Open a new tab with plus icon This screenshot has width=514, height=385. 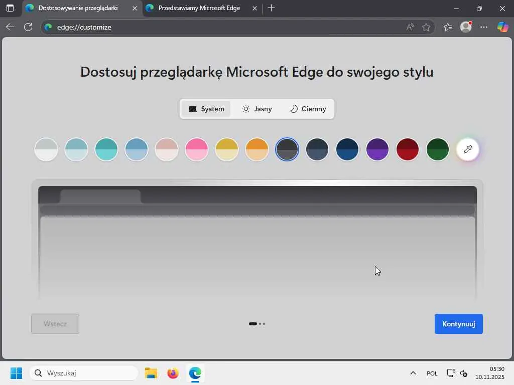(x=271, y=8)
